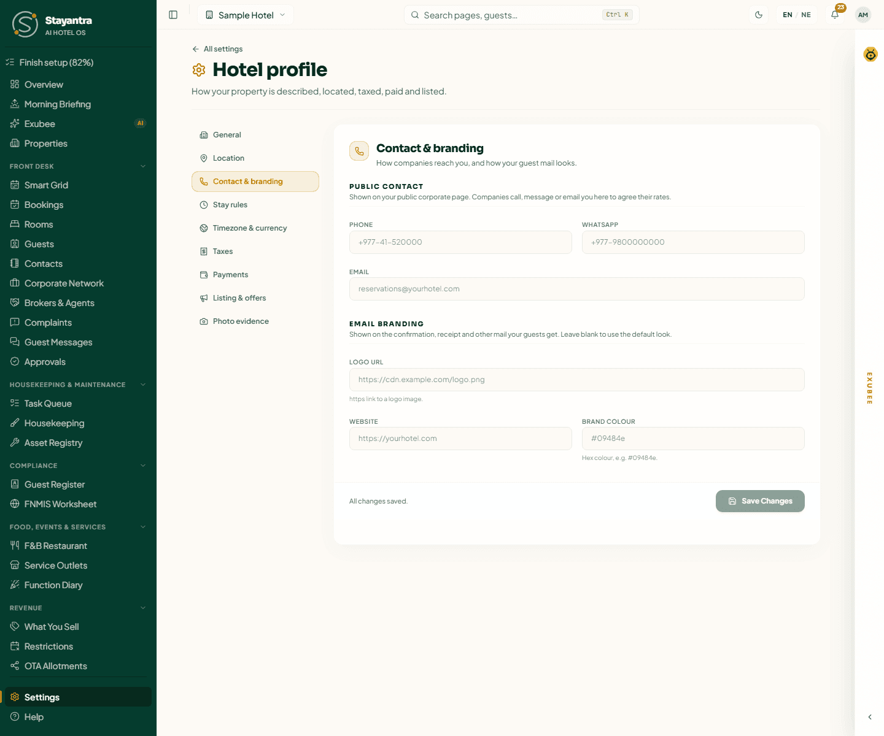Open Listing & offers section
This screenshot has width=884, height=736.
coord(255,298)
